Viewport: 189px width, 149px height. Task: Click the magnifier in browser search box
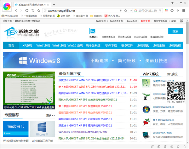(x=160, y=11)
